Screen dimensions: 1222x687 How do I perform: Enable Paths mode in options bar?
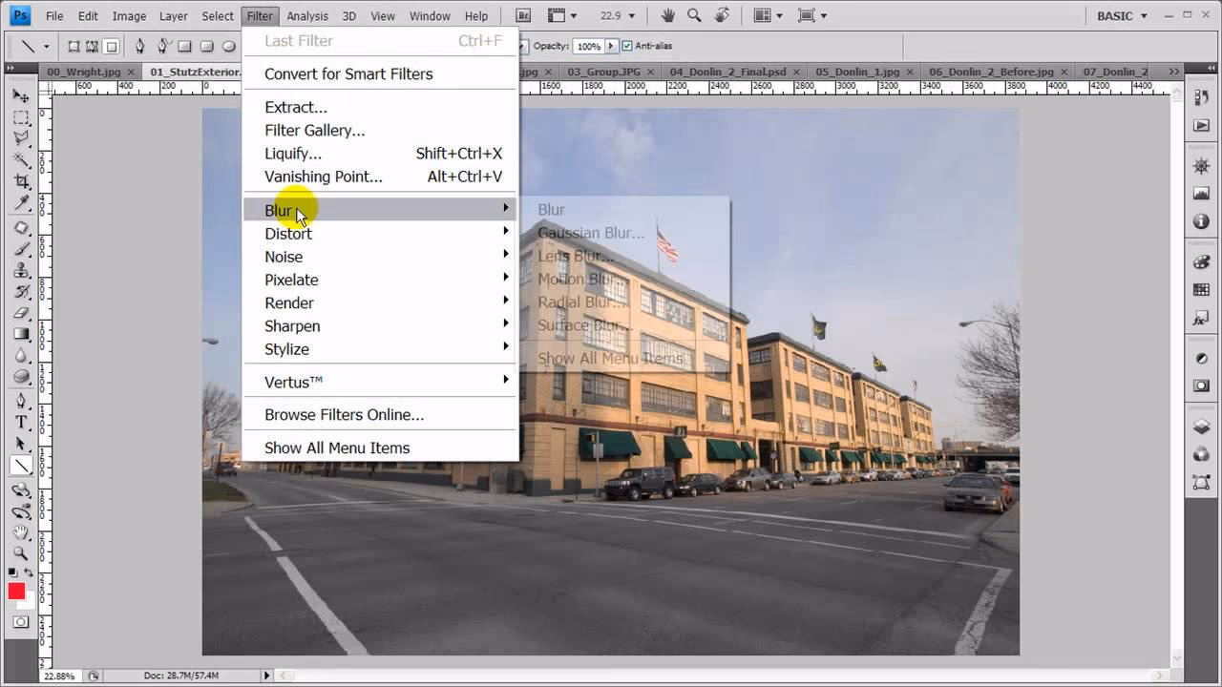[x=93, y=46]
